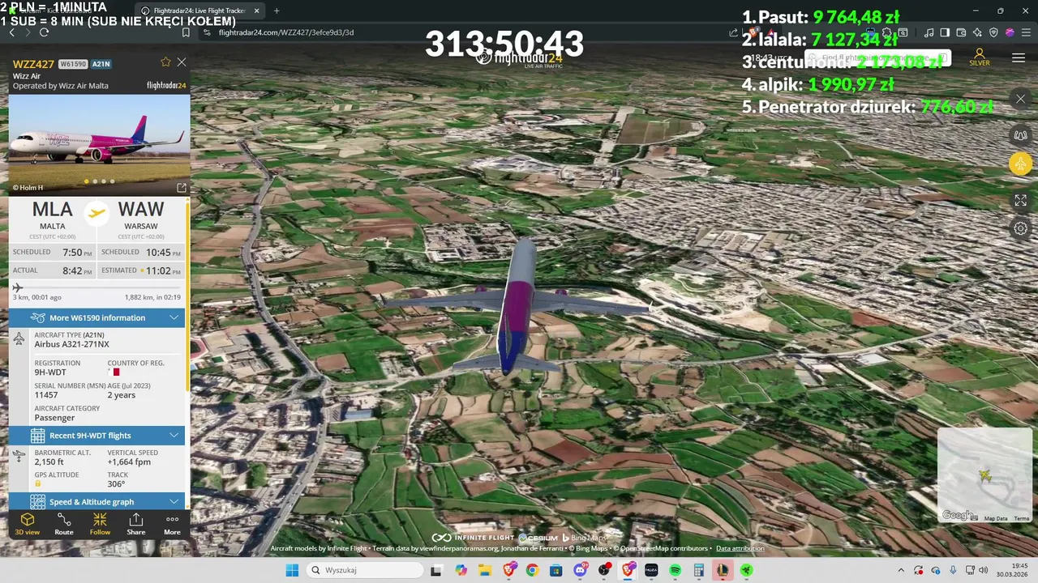Toggle Follow aircraft mode
The height and width of the screenshot is (583, 1038).
(x=100, y=524)
